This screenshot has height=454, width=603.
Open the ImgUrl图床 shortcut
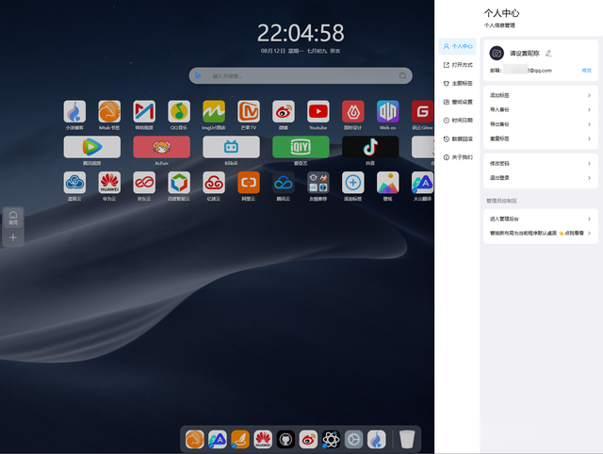click(214, 111)
